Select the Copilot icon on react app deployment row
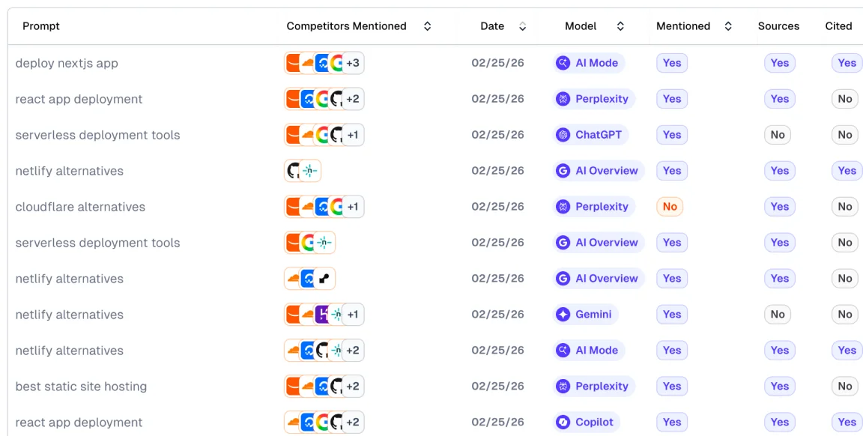The image size is (863, 436). [x=563, y=423]
